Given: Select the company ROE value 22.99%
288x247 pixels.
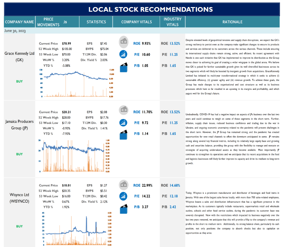Looking at the screenshot, I should coord(147,185).
